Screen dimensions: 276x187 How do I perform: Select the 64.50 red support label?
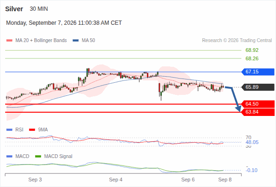[258, 104]
